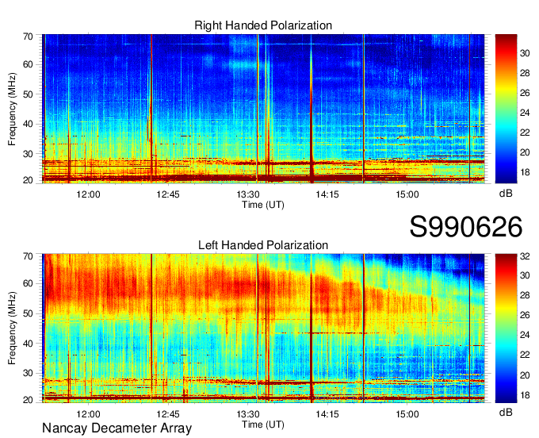The image size is (539, 438).
Task: Click the 'Left Handed Polarization' title
Action: click(x=263, y=245)
